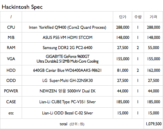Select the LG Super-Multi GH-22NSK30 cell
Screen dimensions: 163x129
67,81
